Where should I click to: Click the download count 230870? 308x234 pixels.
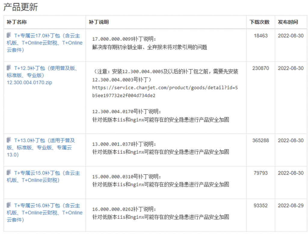(x=260, y=68)
